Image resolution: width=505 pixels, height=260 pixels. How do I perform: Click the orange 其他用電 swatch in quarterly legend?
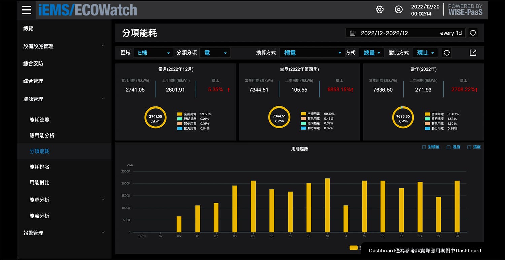point(304,119)
